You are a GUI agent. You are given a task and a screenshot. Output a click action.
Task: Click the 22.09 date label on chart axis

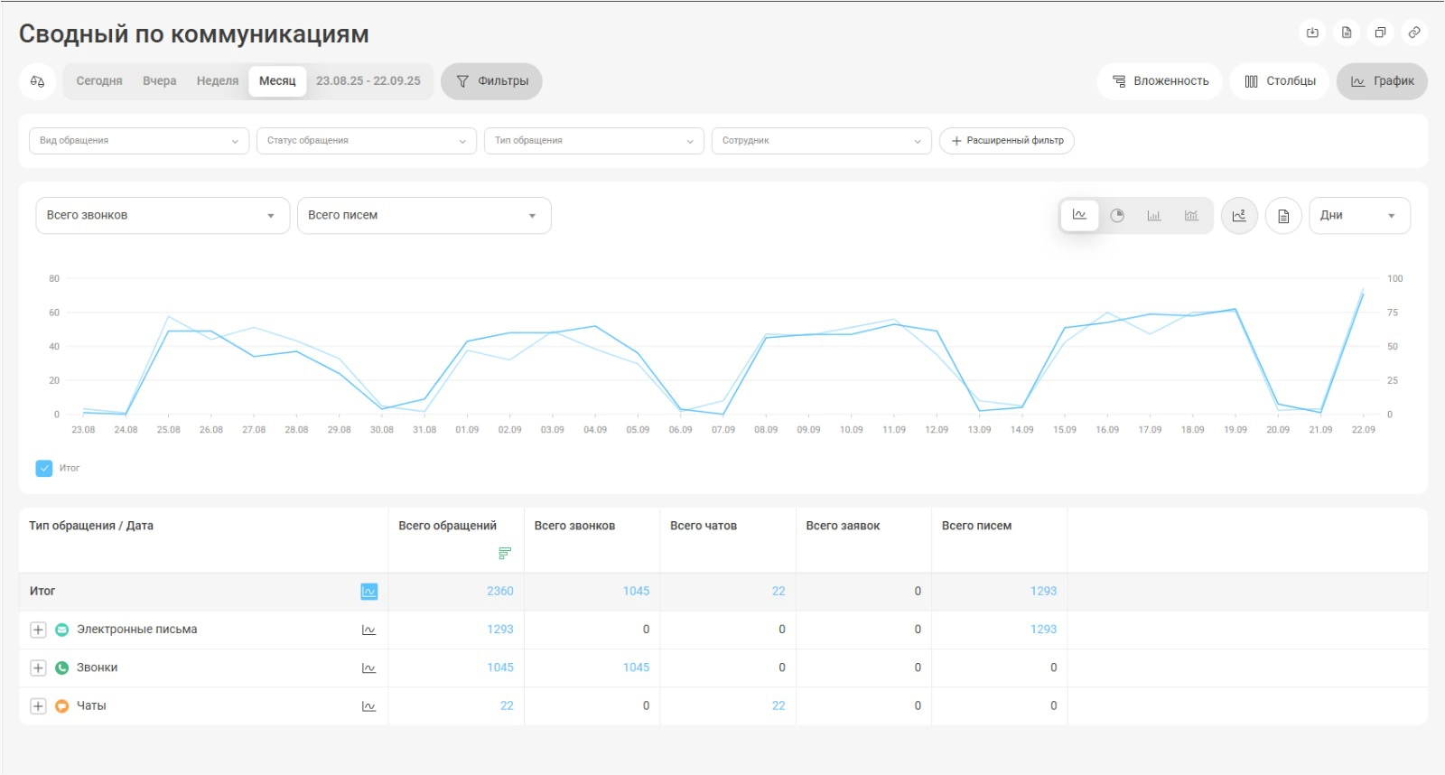tap(1363, 430)
